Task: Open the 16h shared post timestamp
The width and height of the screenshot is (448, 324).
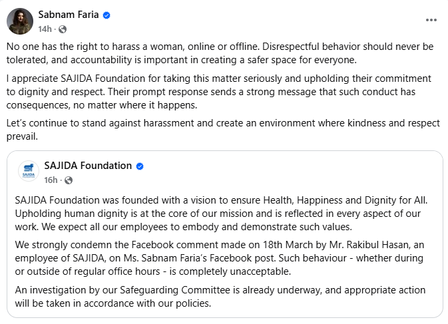Action: pyautogui.click(x=51, y=180)
